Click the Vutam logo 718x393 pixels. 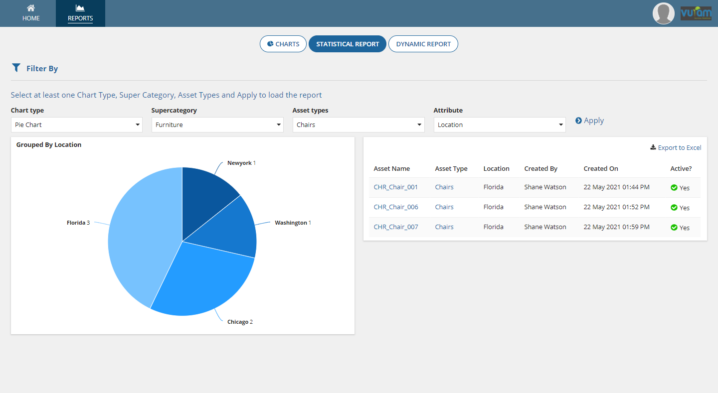(696, 13)
